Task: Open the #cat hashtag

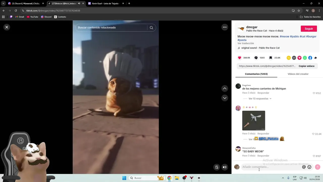Action: point(303,36)
